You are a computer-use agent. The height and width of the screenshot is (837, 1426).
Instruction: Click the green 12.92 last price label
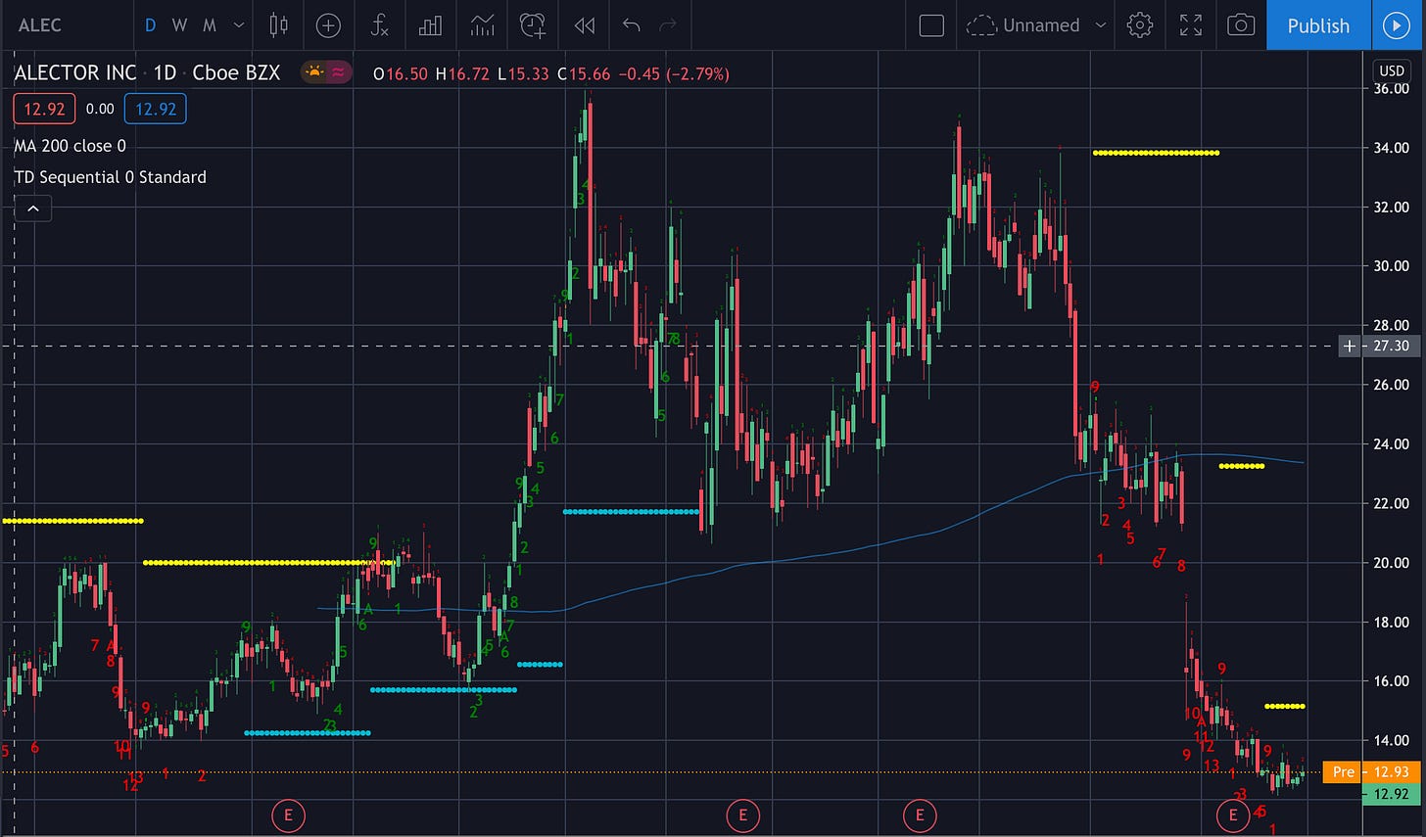1391,794
